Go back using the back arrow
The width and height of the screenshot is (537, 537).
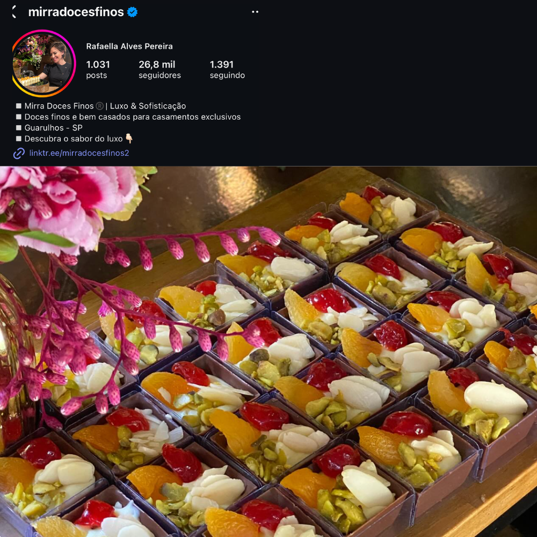tap(14, 12)
